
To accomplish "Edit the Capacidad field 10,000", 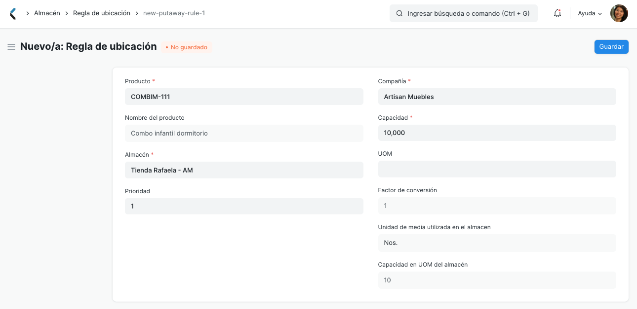I will point(497,133).
